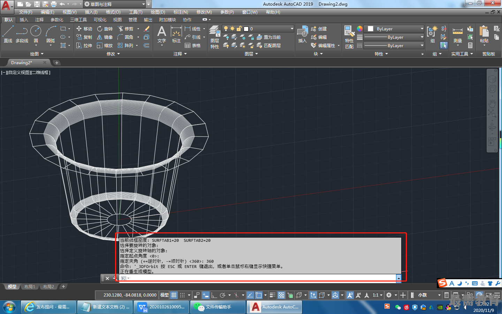Click the 移动 (Move) tool
502x314 pixels.
click(84, 29)
